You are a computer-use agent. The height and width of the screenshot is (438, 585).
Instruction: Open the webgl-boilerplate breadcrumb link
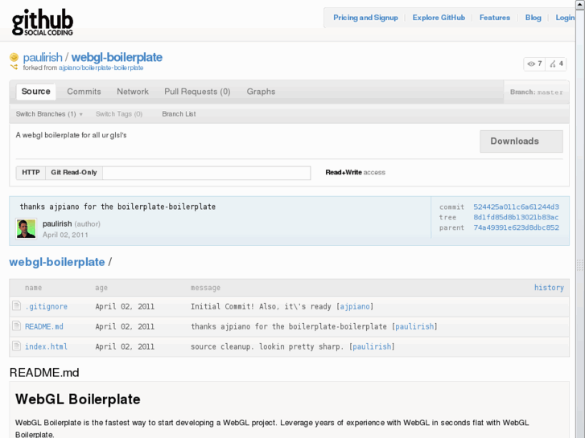click(x=57, y=262)
